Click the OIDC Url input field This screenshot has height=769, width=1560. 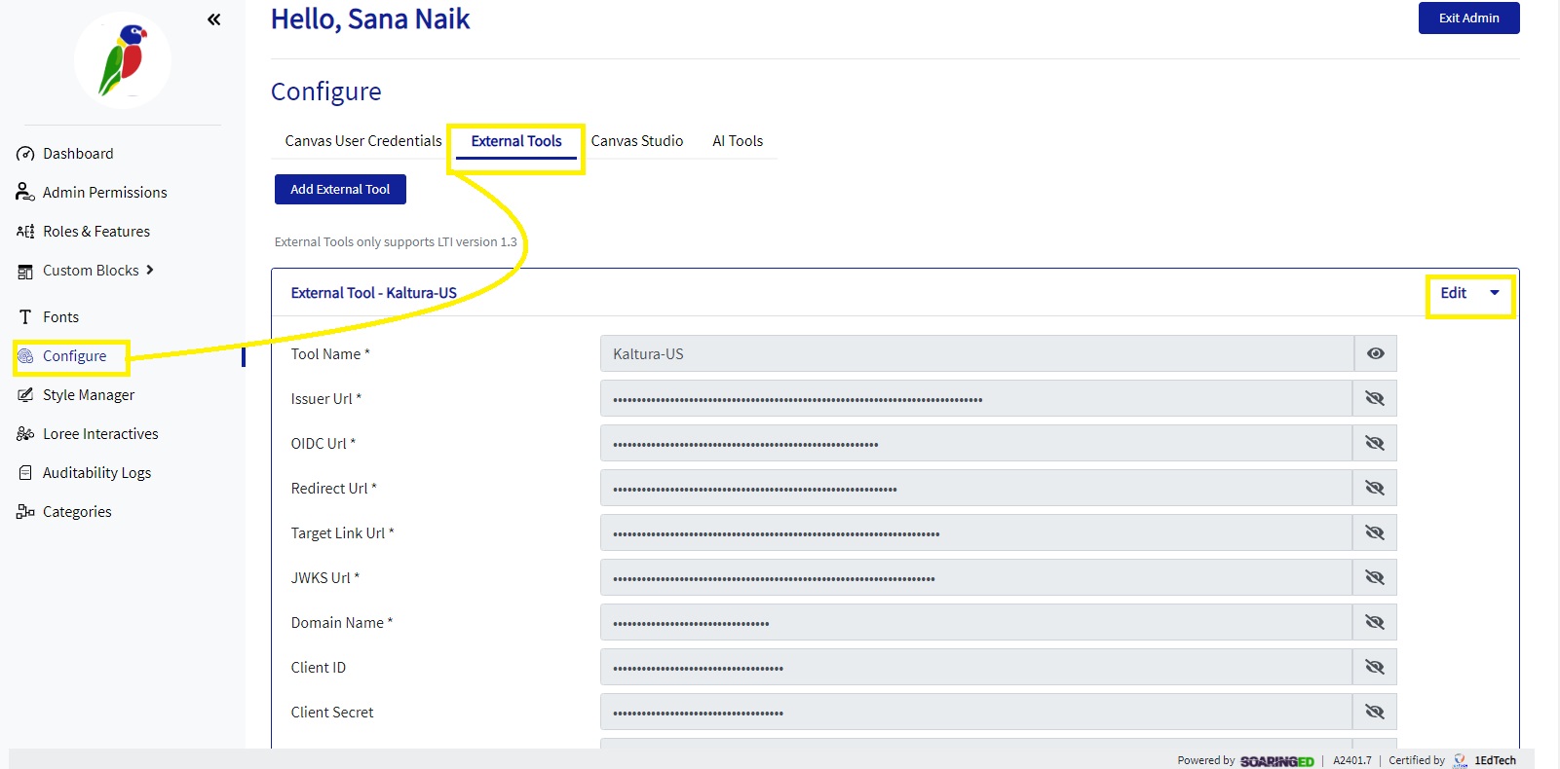976,443
